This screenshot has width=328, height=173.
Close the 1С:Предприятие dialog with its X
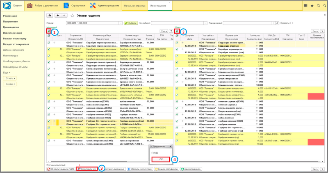tap(171, 146)
